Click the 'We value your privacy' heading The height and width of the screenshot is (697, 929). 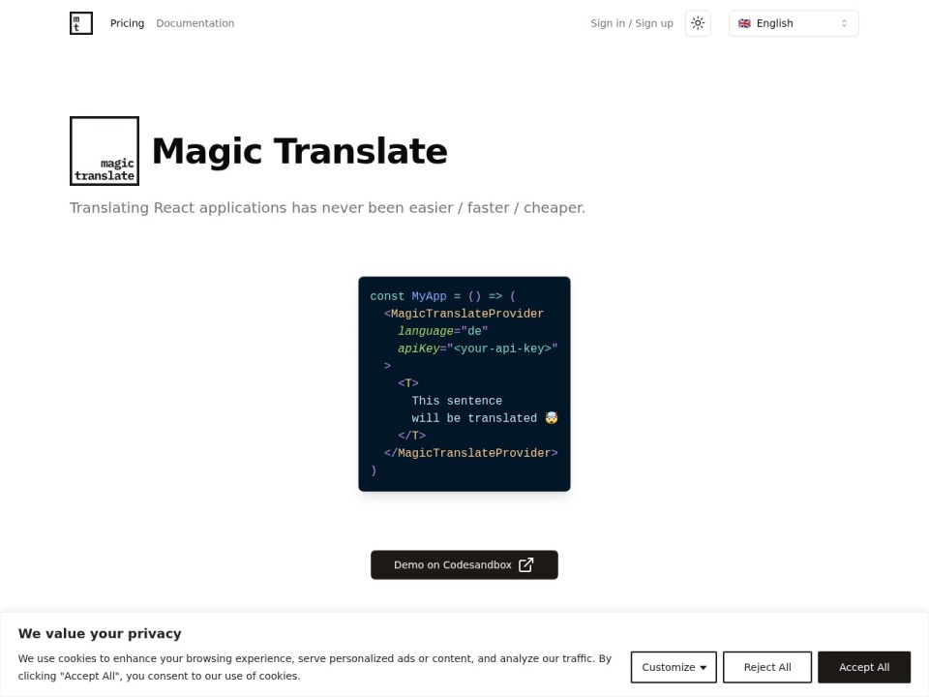click(100, 633)
